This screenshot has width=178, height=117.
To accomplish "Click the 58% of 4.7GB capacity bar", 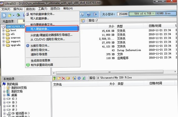I will [152, 14].
